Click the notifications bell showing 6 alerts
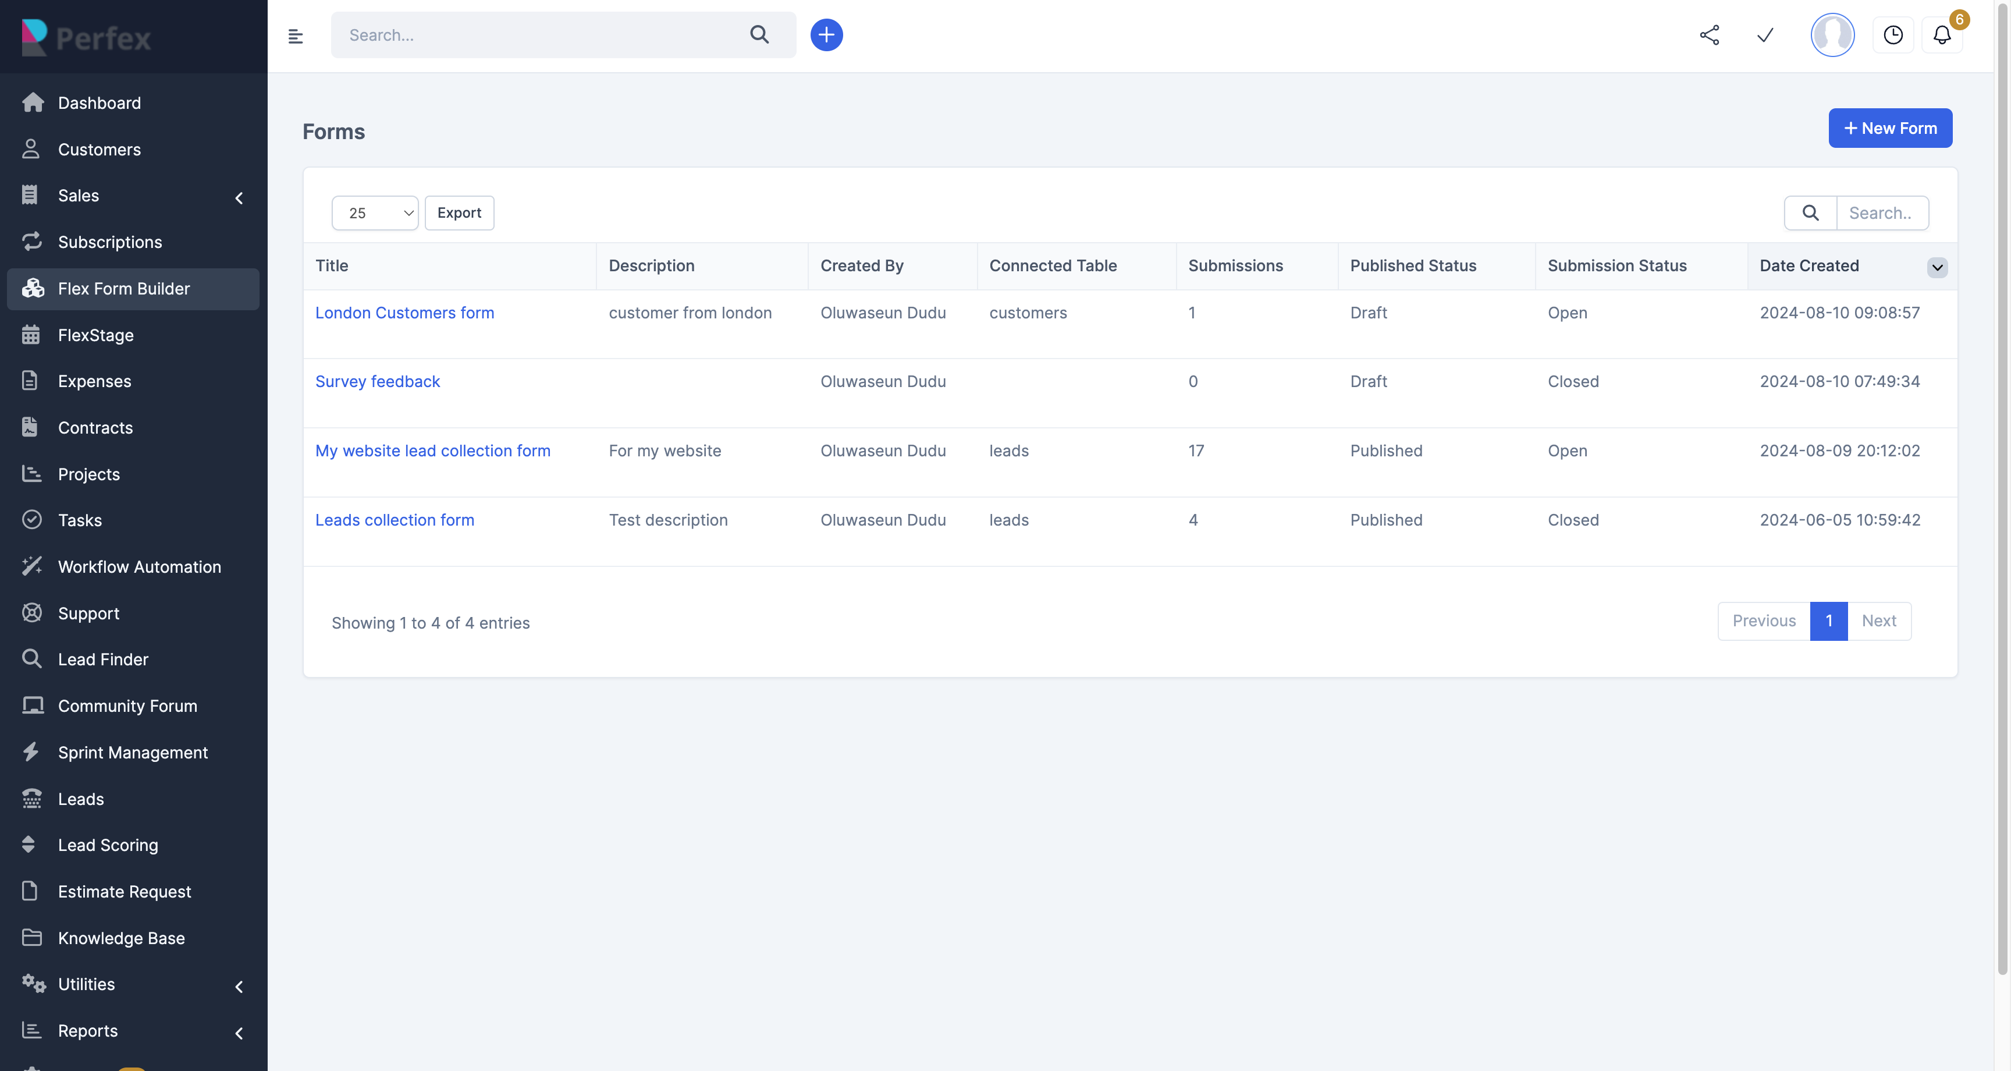Image resolution: width=2011 pixels, height=1071 pixels. 1942,35
